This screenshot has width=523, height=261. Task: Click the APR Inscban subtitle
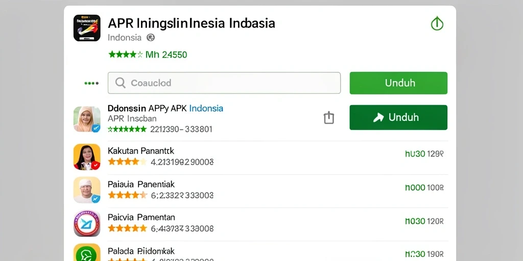click(x=132, y=118)
